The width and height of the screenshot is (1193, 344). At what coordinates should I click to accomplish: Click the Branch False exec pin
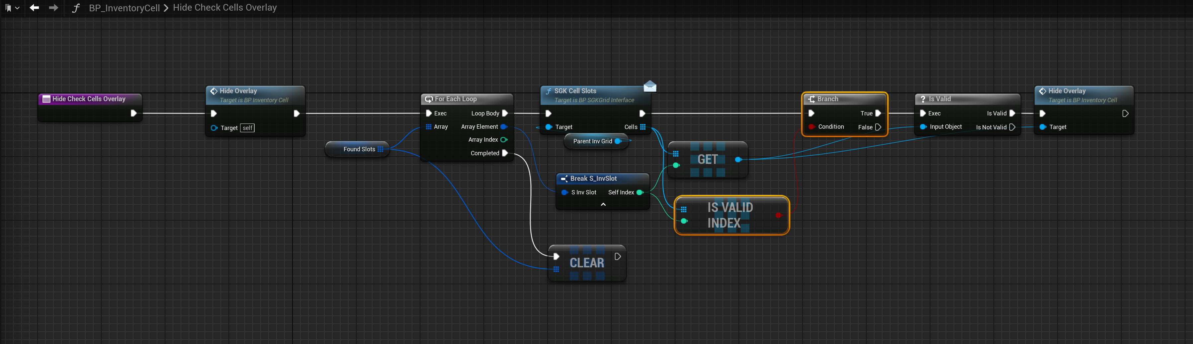[878, 127]
